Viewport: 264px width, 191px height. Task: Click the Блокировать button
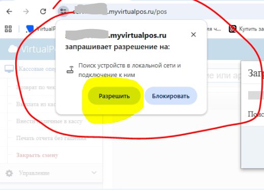pos(171,96)
